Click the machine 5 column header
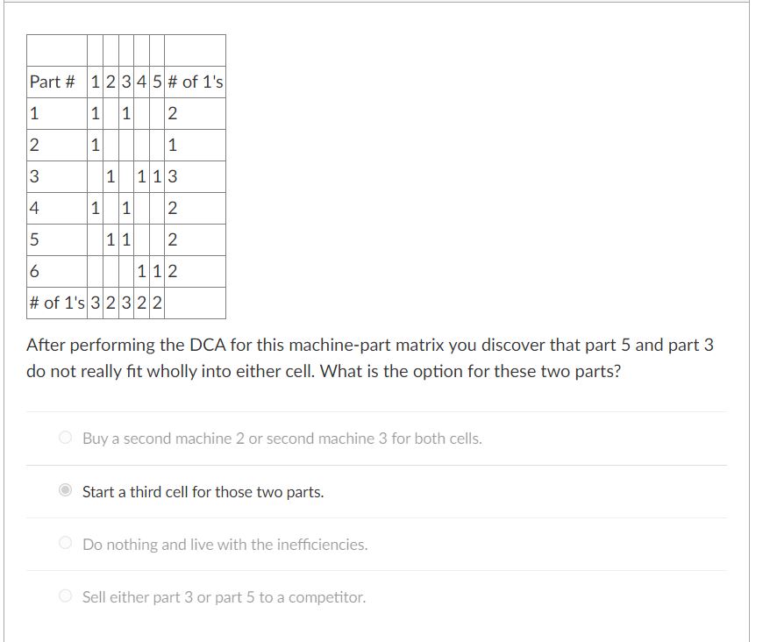This screenshot has height=642, width=770. pos(155,83)
